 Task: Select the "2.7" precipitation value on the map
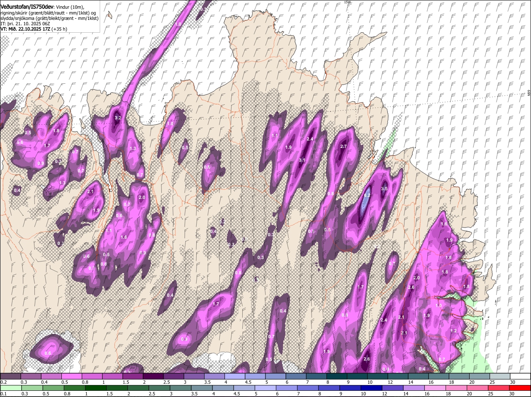[343, 146]
